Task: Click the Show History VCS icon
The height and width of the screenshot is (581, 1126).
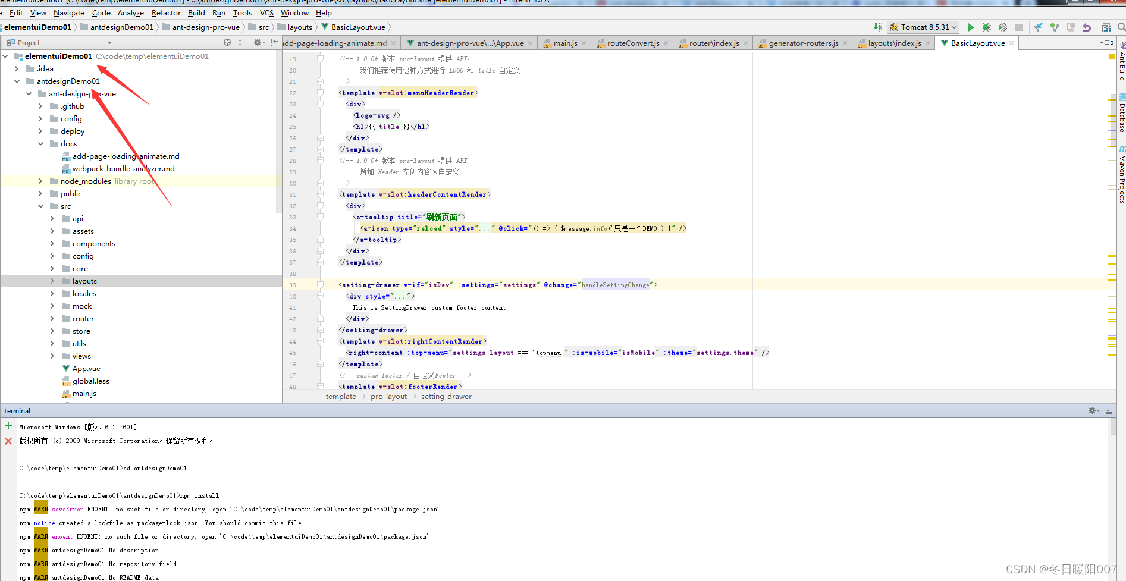Action: 1071,27
